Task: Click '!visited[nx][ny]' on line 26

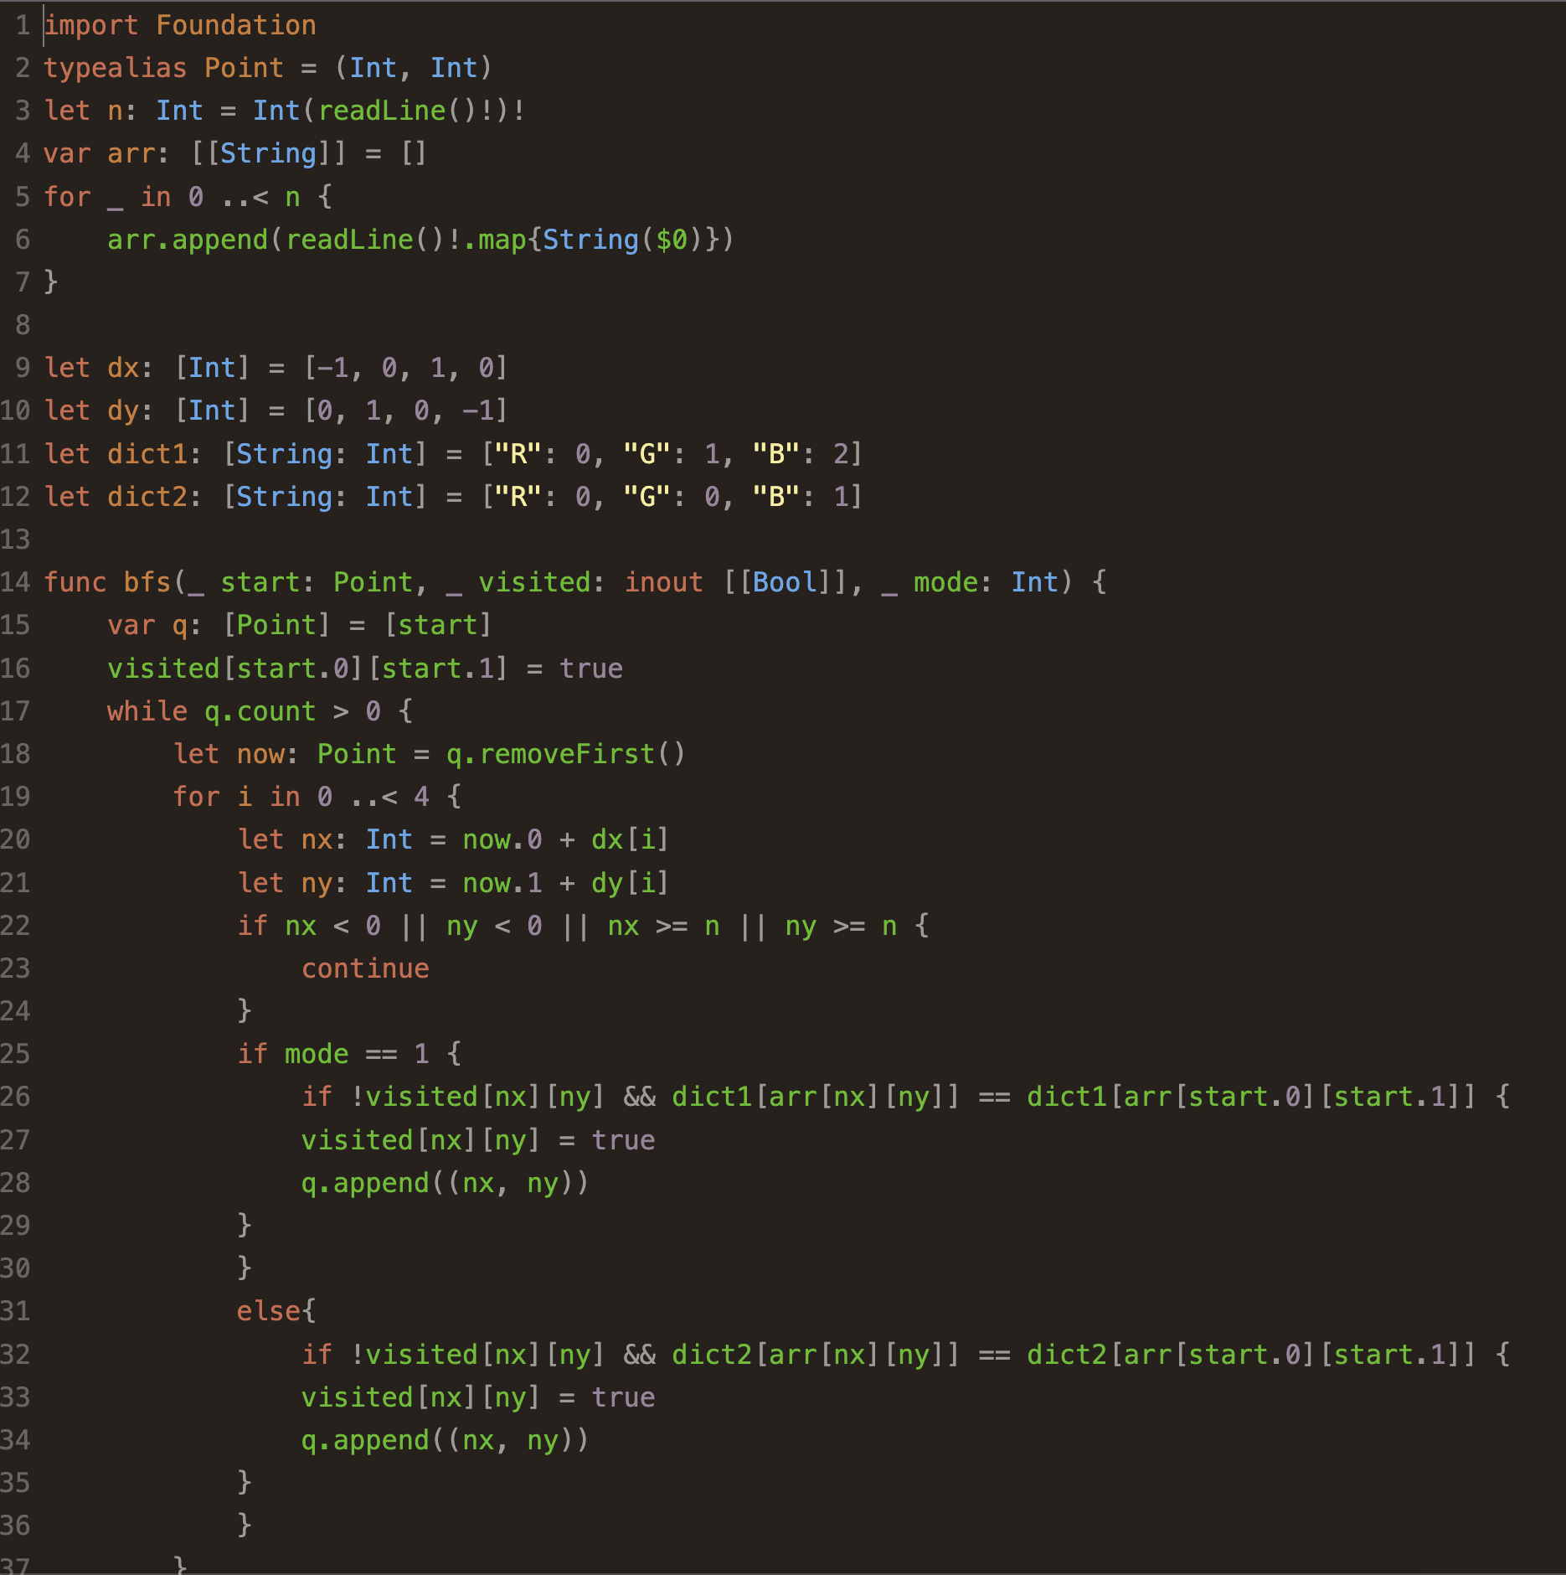Action: [478, 1097]
